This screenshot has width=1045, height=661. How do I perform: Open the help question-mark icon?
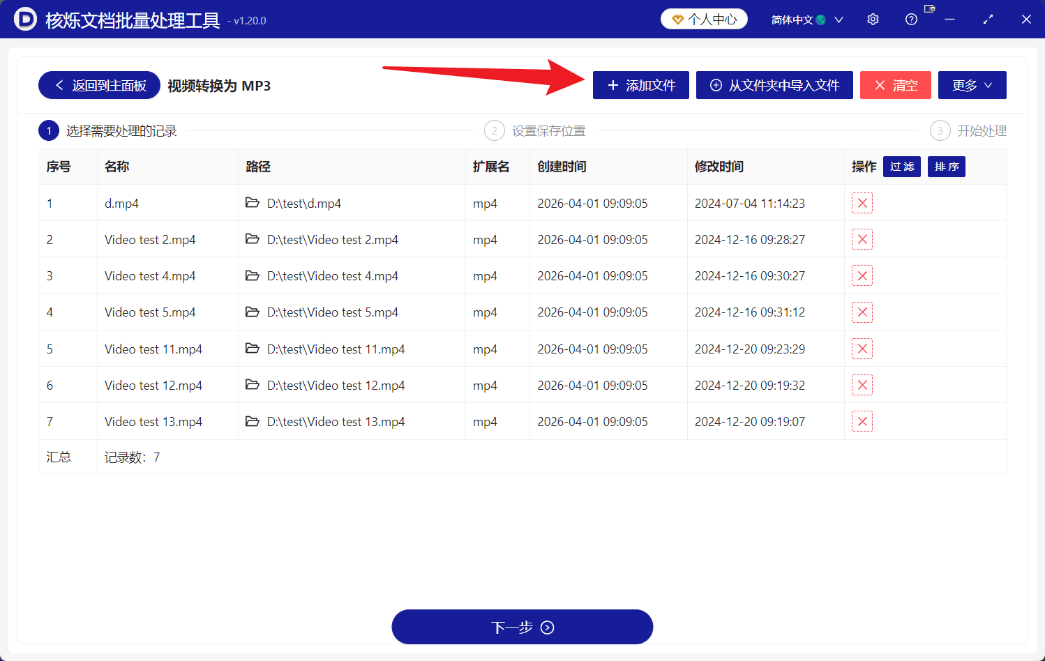click(x=911, y=19)
